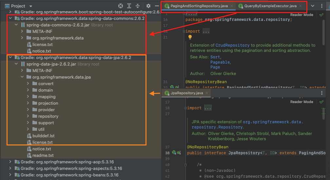Expand the convert folder
This screenshot has width=330, height=180.
(x=28, y=83)
